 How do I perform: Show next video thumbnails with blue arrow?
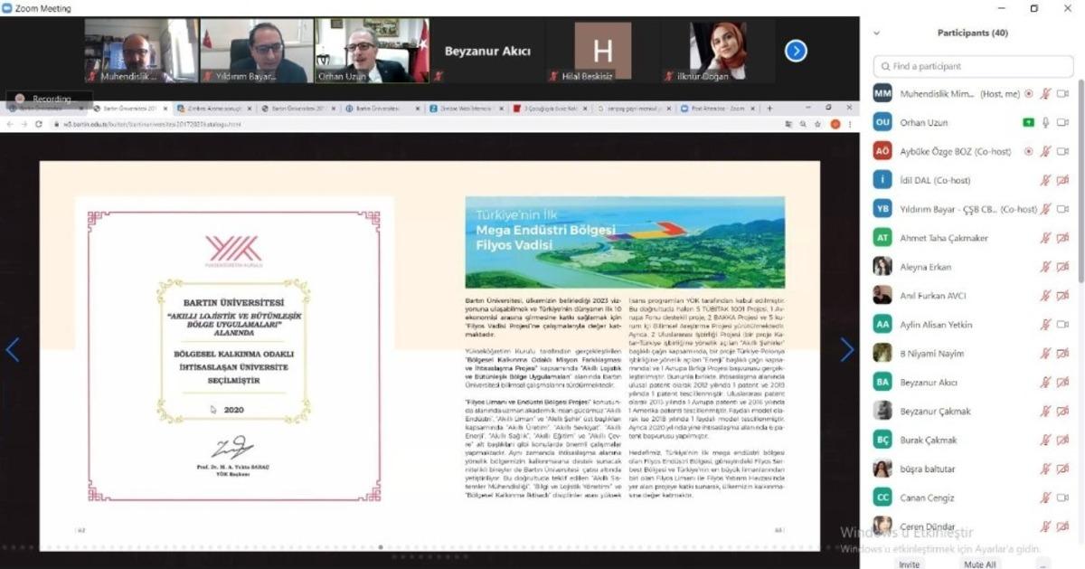(796, 51)
